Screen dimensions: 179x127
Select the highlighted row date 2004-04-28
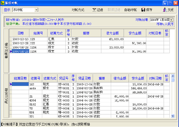pos(20,52)
